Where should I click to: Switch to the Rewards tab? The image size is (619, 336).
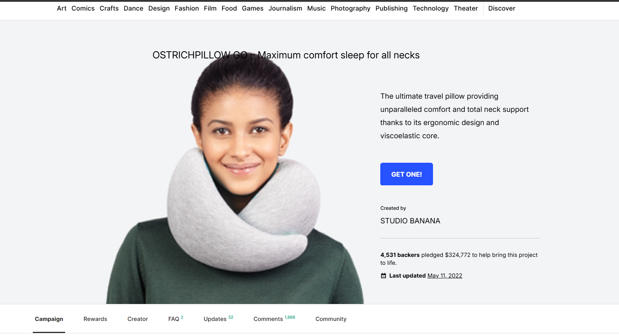95,319
